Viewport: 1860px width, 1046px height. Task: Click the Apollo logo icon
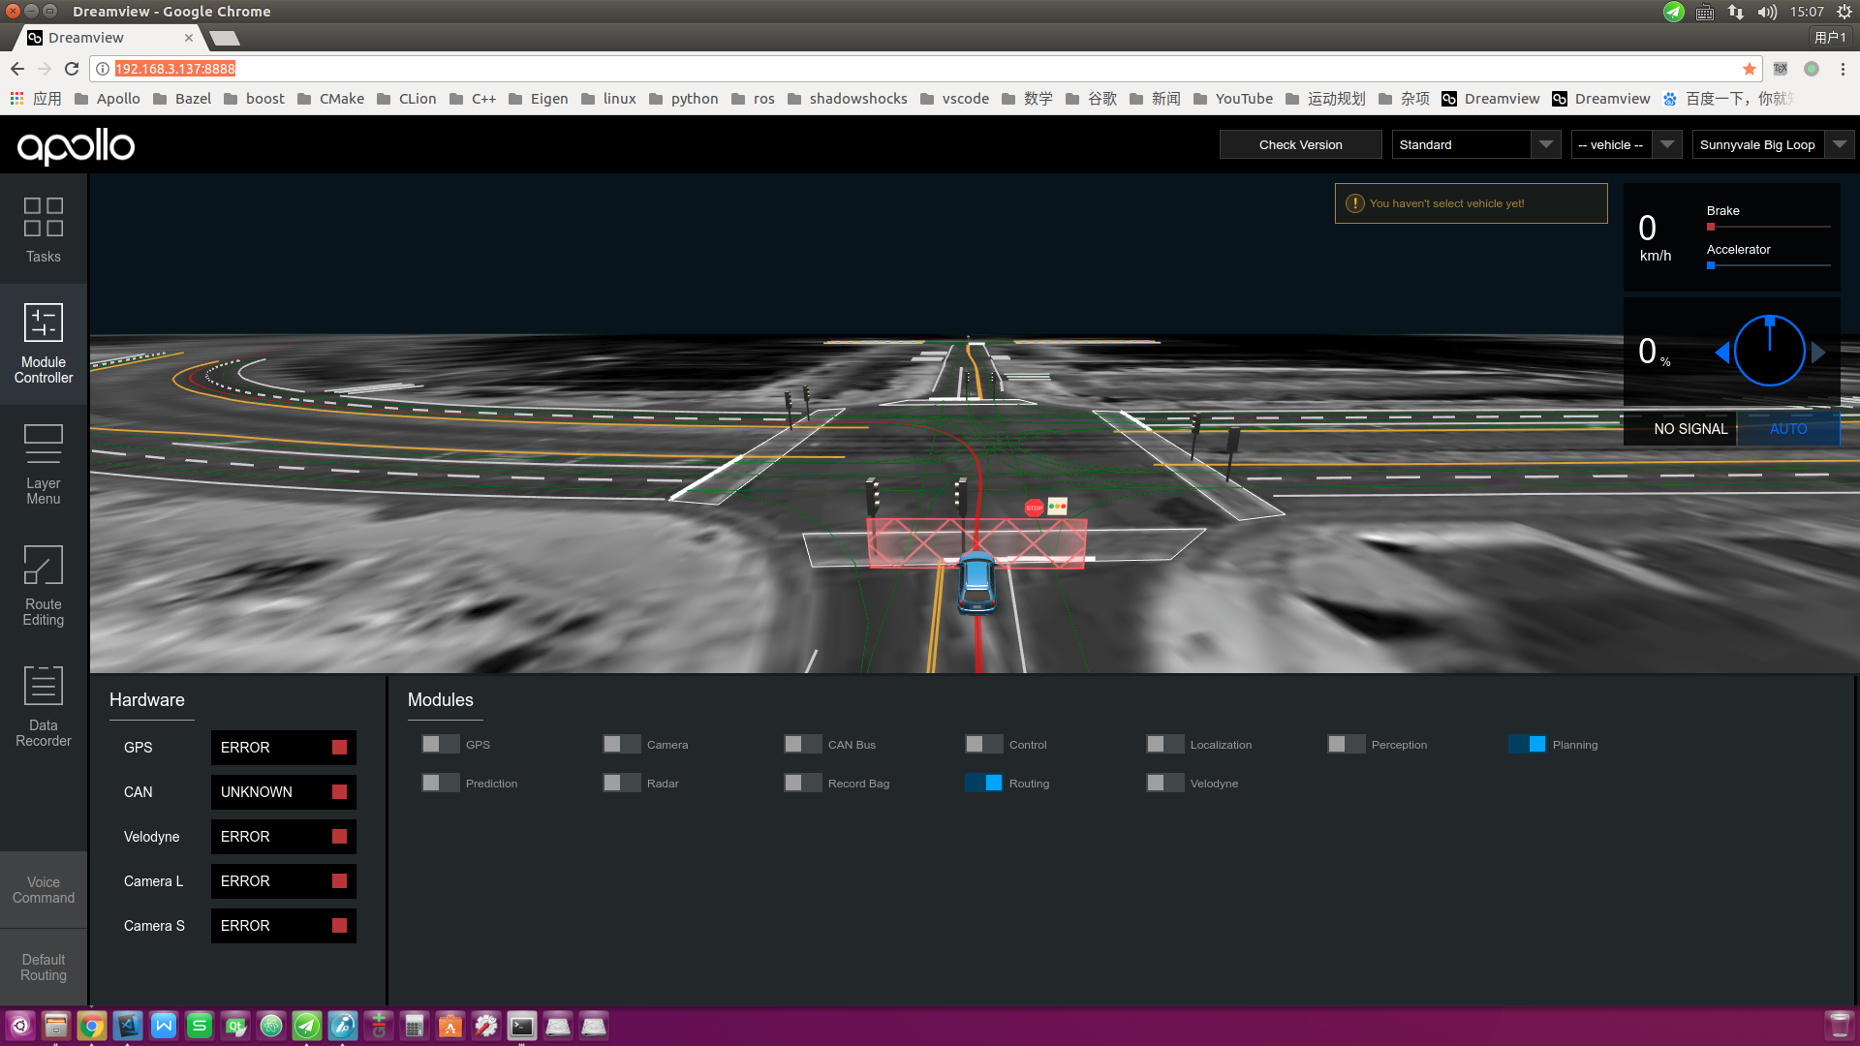pyautogui.click(x=77, y=144)
